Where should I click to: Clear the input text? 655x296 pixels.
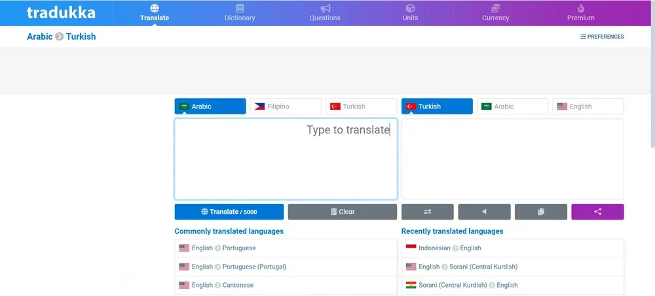pyautogui.click(x=343, y=212)
